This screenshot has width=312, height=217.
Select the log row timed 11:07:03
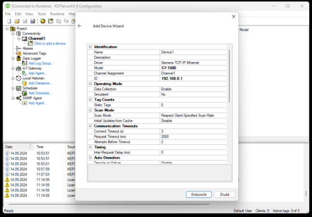pyautogui.click(x=40, y=174)
